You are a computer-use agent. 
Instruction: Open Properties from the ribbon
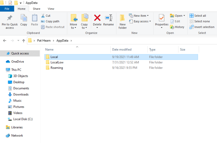[x=162, y=19]
